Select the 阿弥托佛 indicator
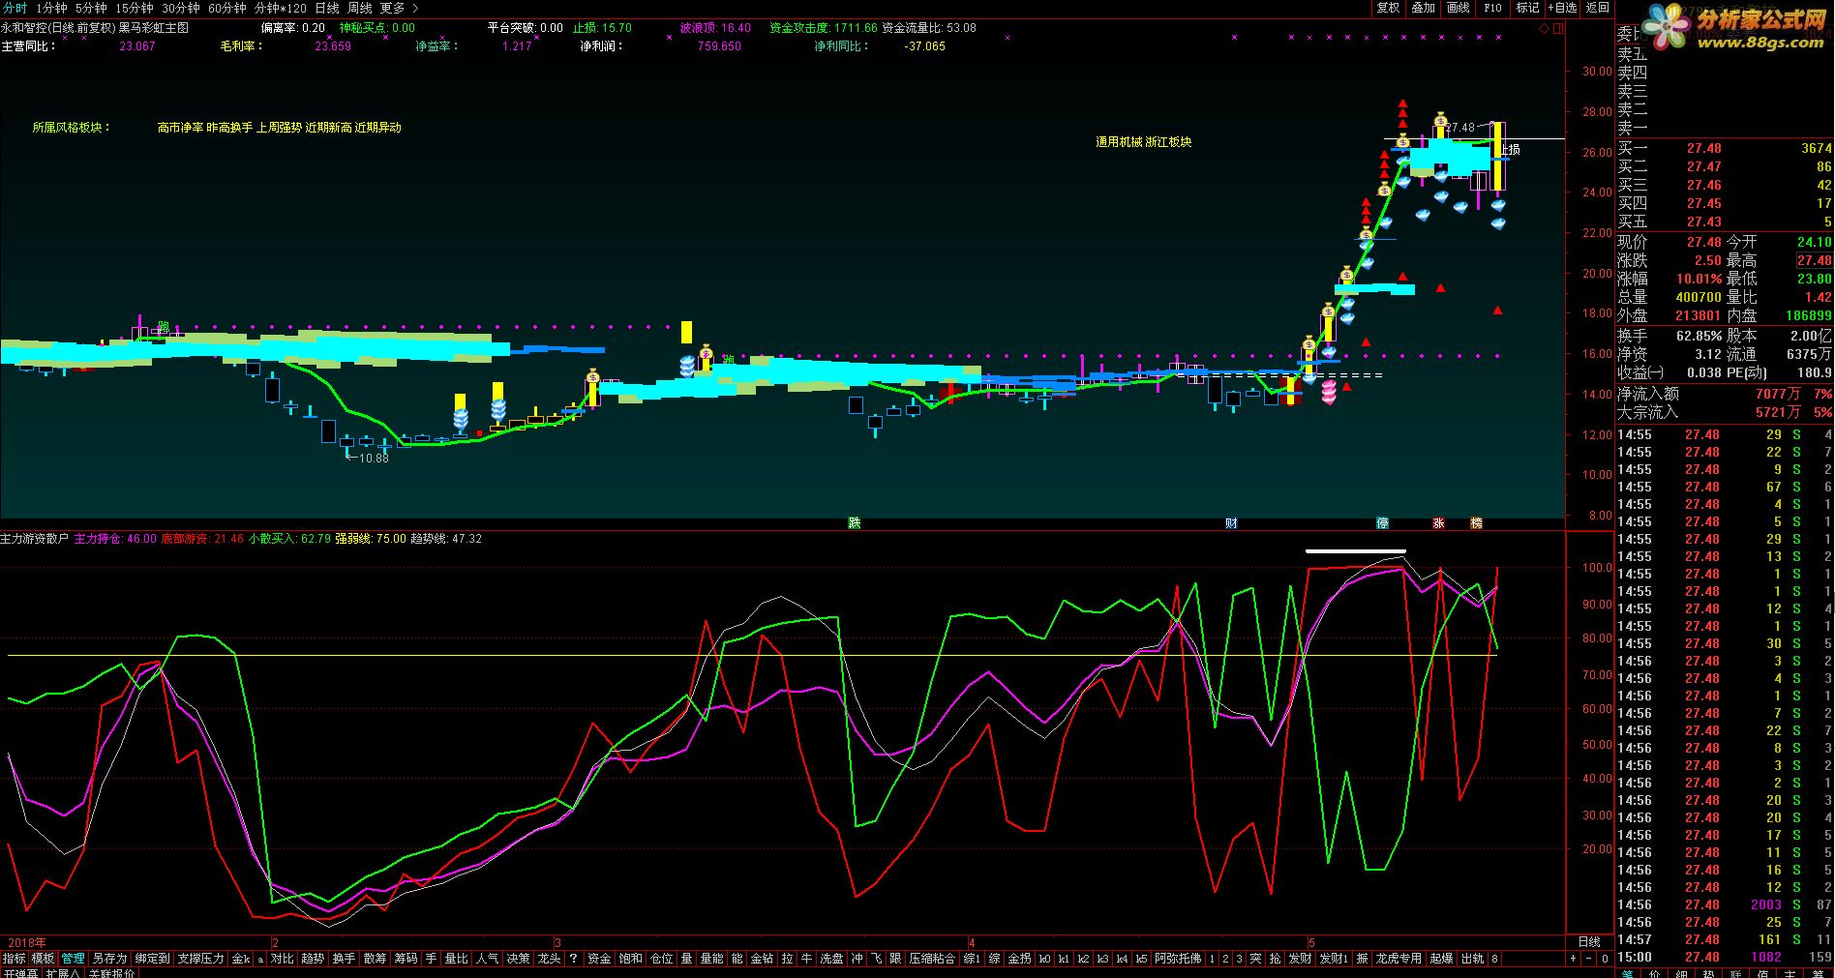Screen dimensions: 1835x978 point(1178,959)
